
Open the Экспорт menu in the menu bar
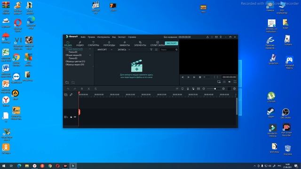click(122, 37)
